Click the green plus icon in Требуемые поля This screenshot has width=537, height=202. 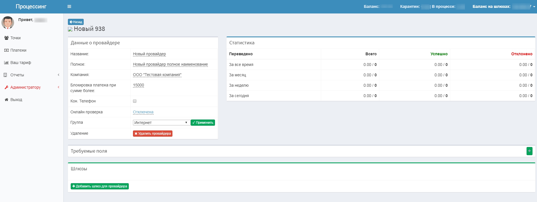(529, 151)
